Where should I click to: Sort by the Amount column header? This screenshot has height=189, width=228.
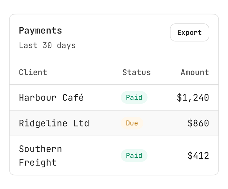195,72
